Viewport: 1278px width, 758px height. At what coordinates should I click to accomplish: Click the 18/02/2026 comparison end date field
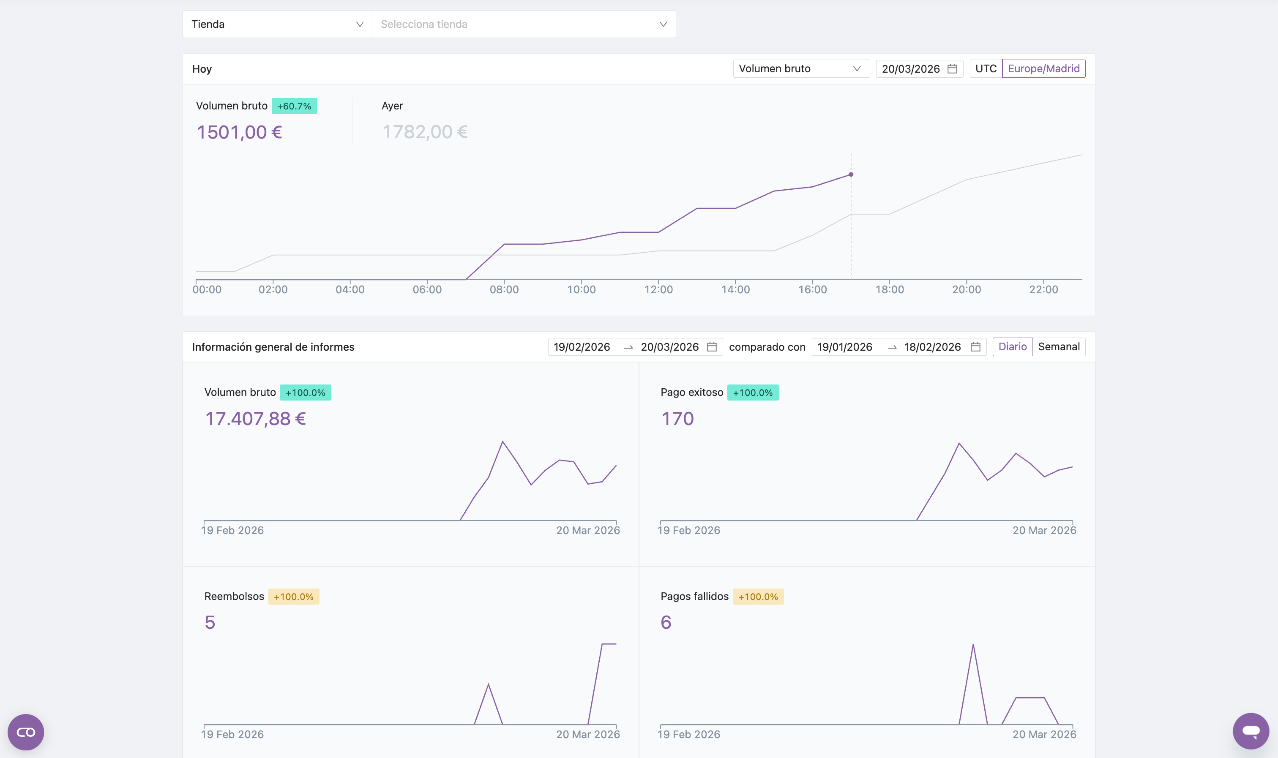coord(932,347)
